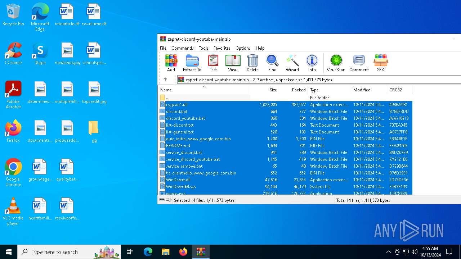Open the Find magnifier tool

pos(272,63)
